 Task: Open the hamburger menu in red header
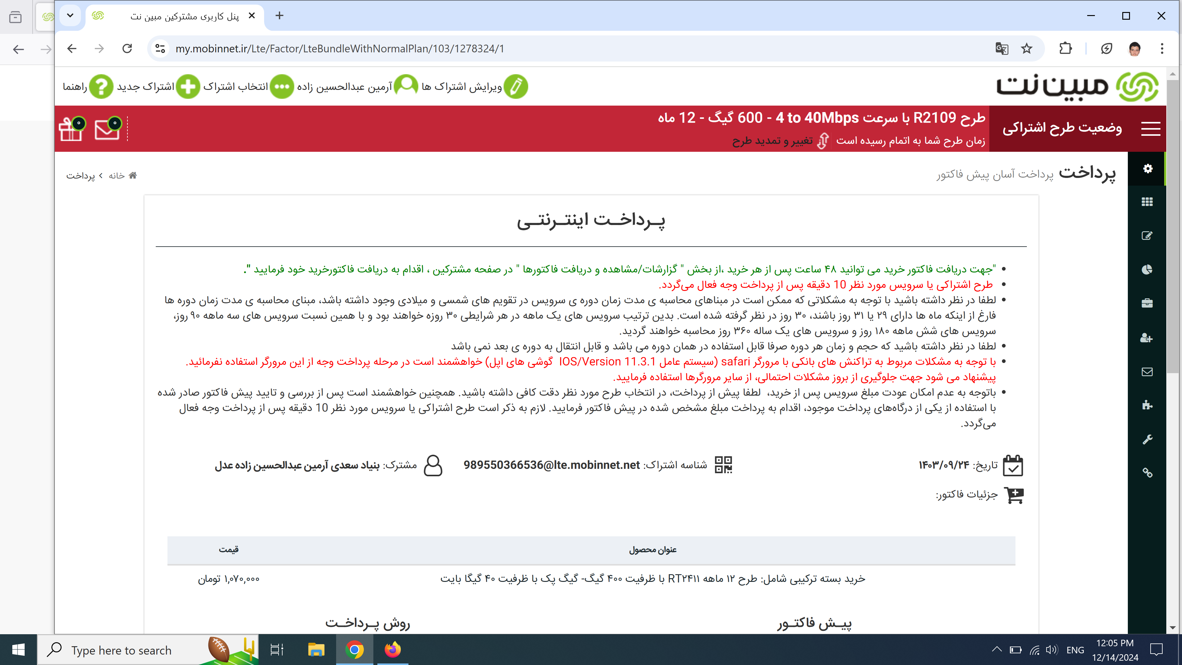click(x=1150, y=128)
